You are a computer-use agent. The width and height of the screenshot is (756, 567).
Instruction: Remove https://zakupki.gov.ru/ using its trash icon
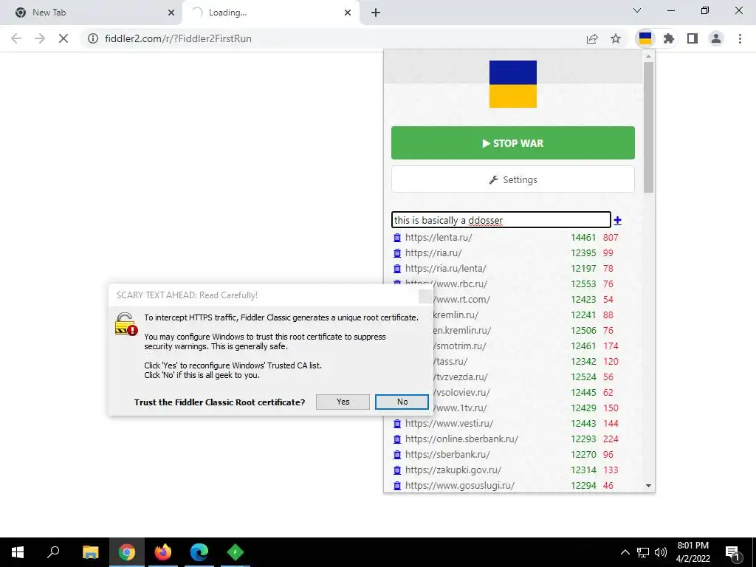click(x=397, y=470)
